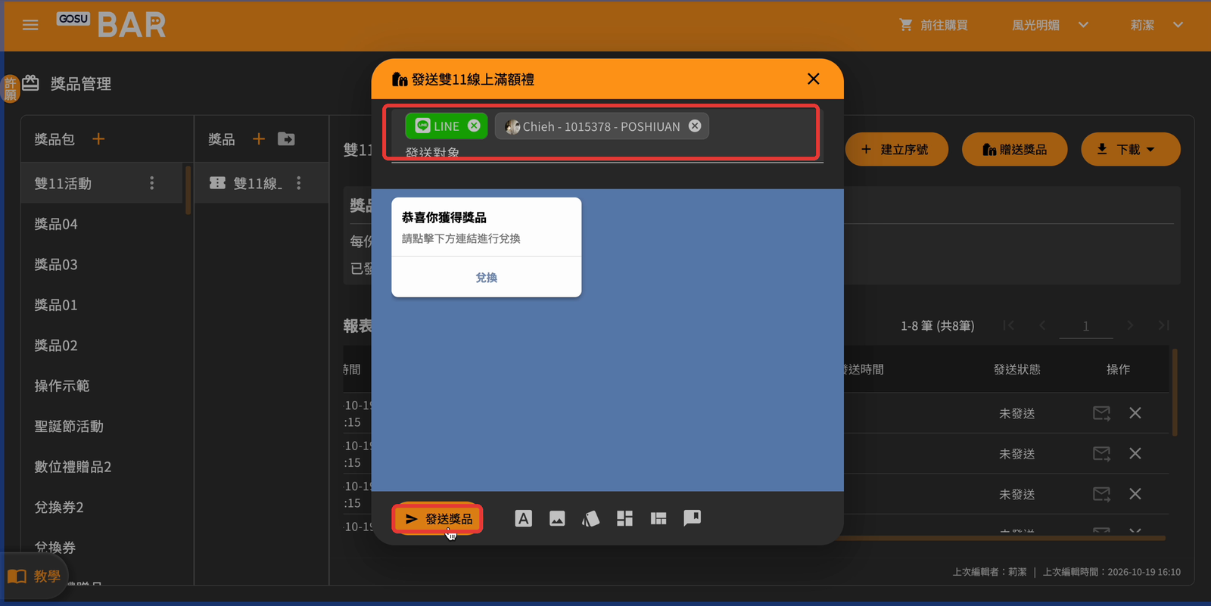The width and height of the screenshot is (1211, 606).
Task: Open the three-dot menu for 雙11線_ prize
Action: pos(299,183)
